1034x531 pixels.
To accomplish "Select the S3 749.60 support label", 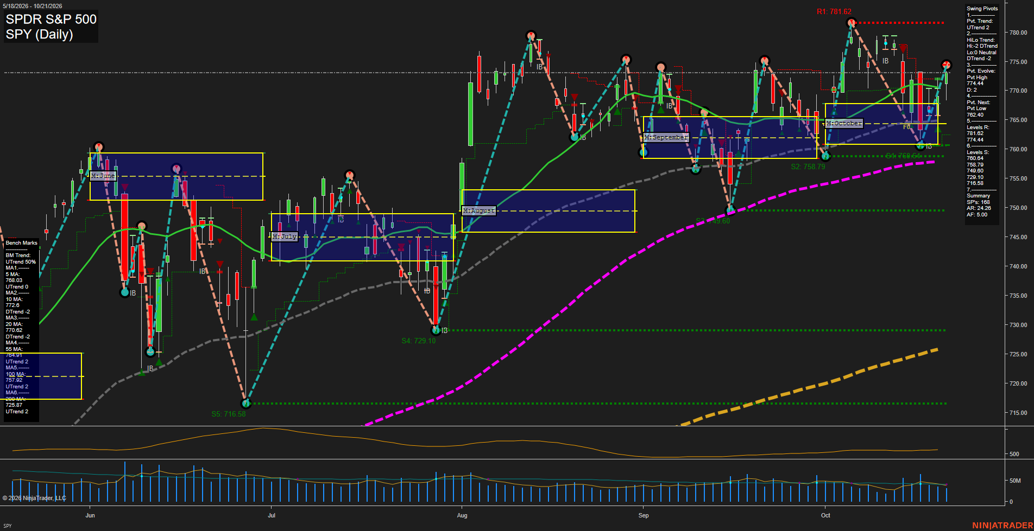I will point(713,221).
